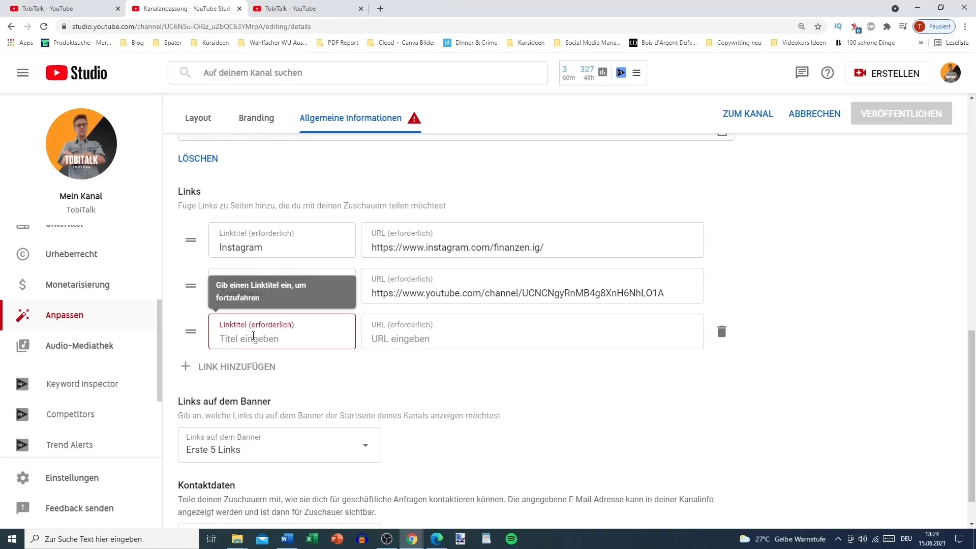Open a new browser tab
Image resolution: width=976 pixels, height=549 pixels.
(380, 9)
